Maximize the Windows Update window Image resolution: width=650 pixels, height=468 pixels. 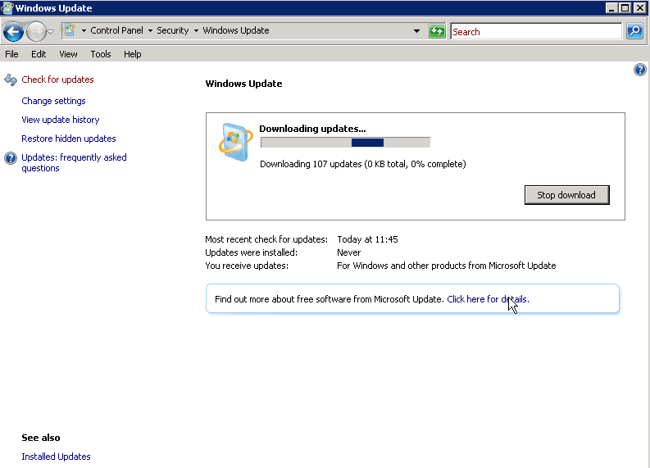(x=625, y=8)
